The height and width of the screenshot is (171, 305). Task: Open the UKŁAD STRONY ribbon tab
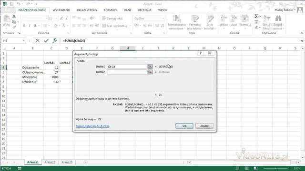pyautogui.click(x=87, y=10)
